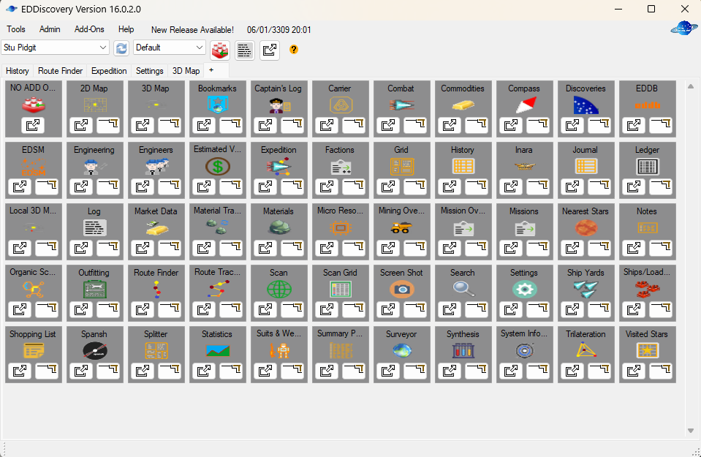Click the Carrier panel icon

pos(341,105)
